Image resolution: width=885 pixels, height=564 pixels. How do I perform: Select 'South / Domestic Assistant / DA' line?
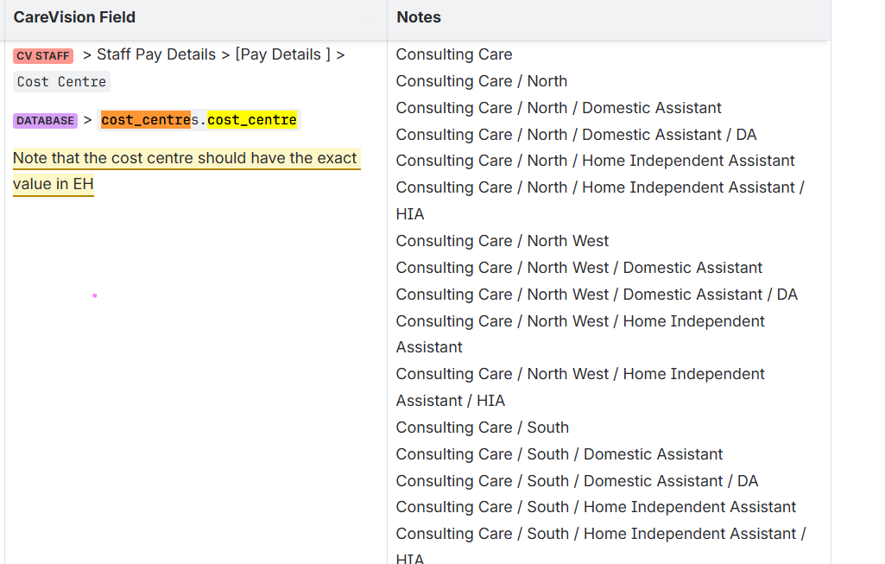pos(578,481)
